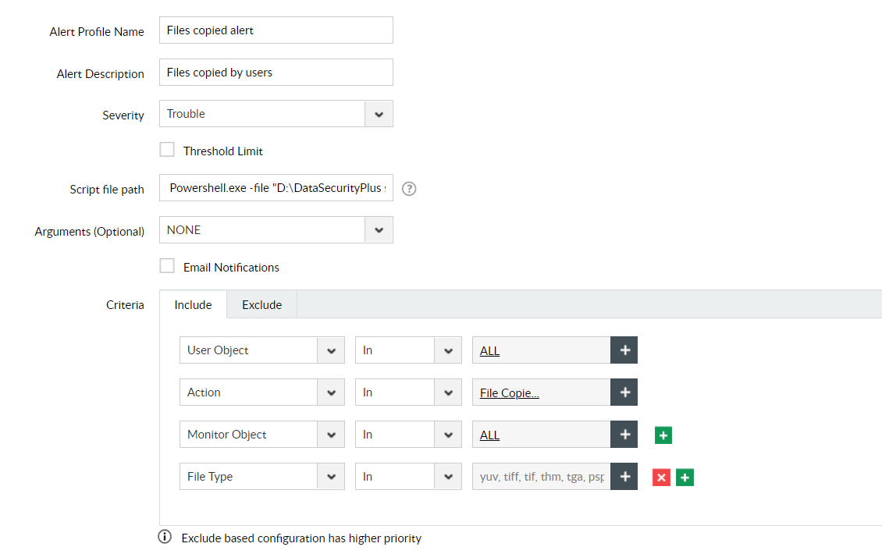Remove the File Type row using red X icon

click(661, 477)
